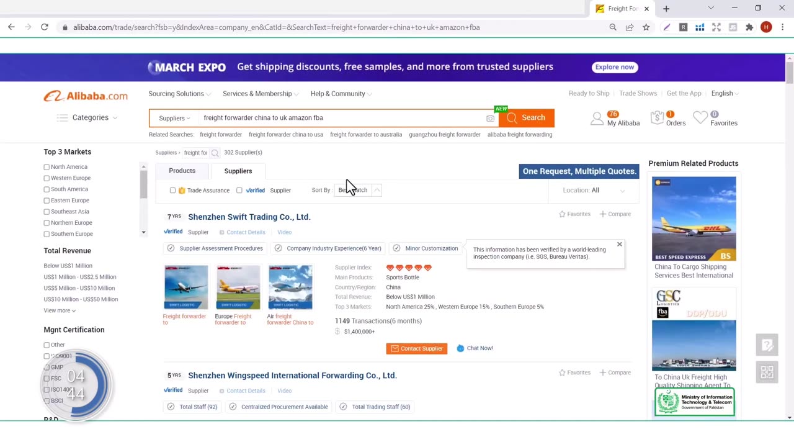Viewport: 794px width, 447px height.
Task: Open the English language dropdown
Action: pos(725,94)
